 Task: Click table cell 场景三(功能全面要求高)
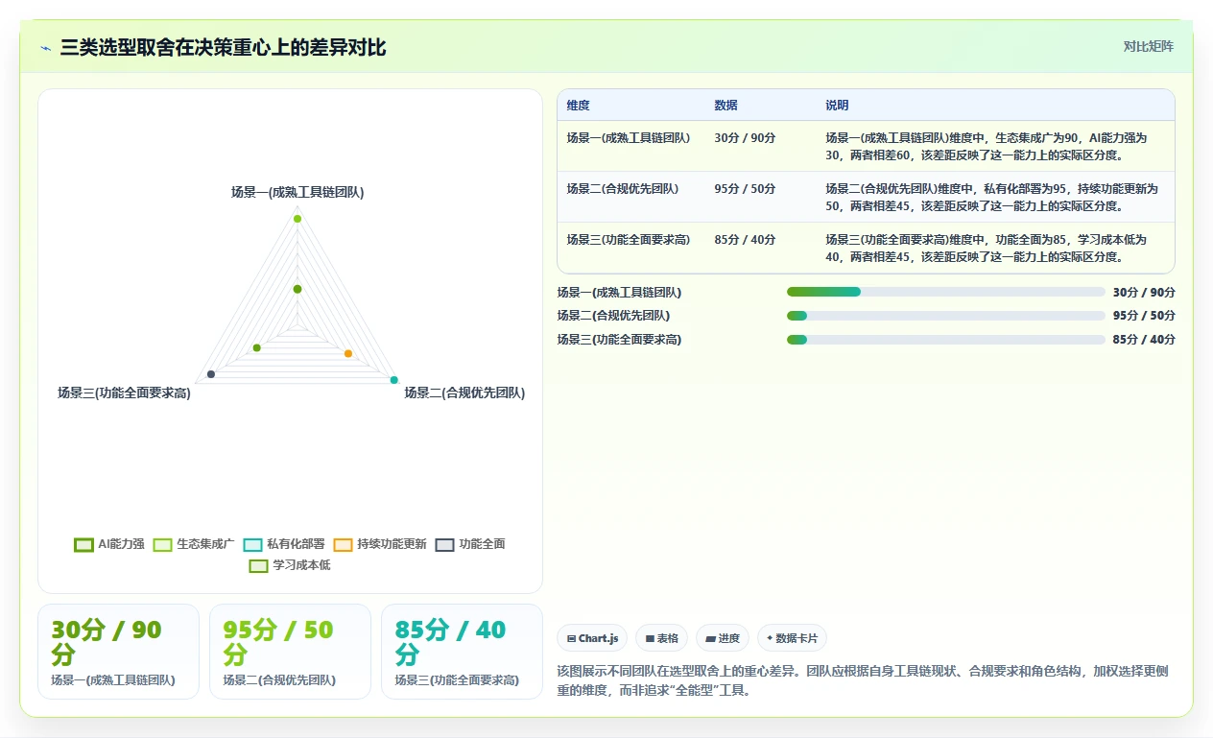[x=629, y=240]
